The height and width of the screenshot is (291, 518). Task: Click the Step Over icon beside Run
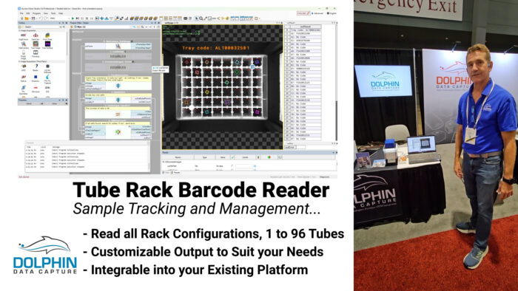click(77, 18)
